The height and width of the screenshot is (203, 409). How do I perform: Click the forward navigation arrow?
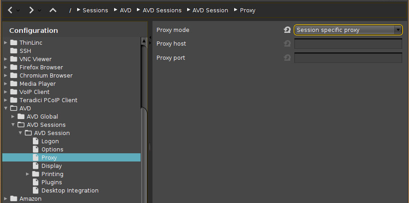click(x=31, y=10)
